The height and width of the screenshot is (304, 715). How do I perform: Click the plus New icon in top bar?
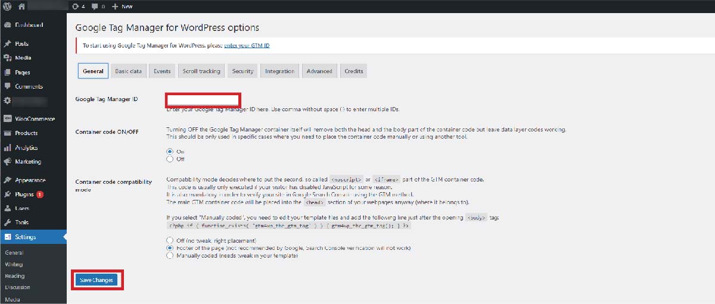tap(115, 6)
